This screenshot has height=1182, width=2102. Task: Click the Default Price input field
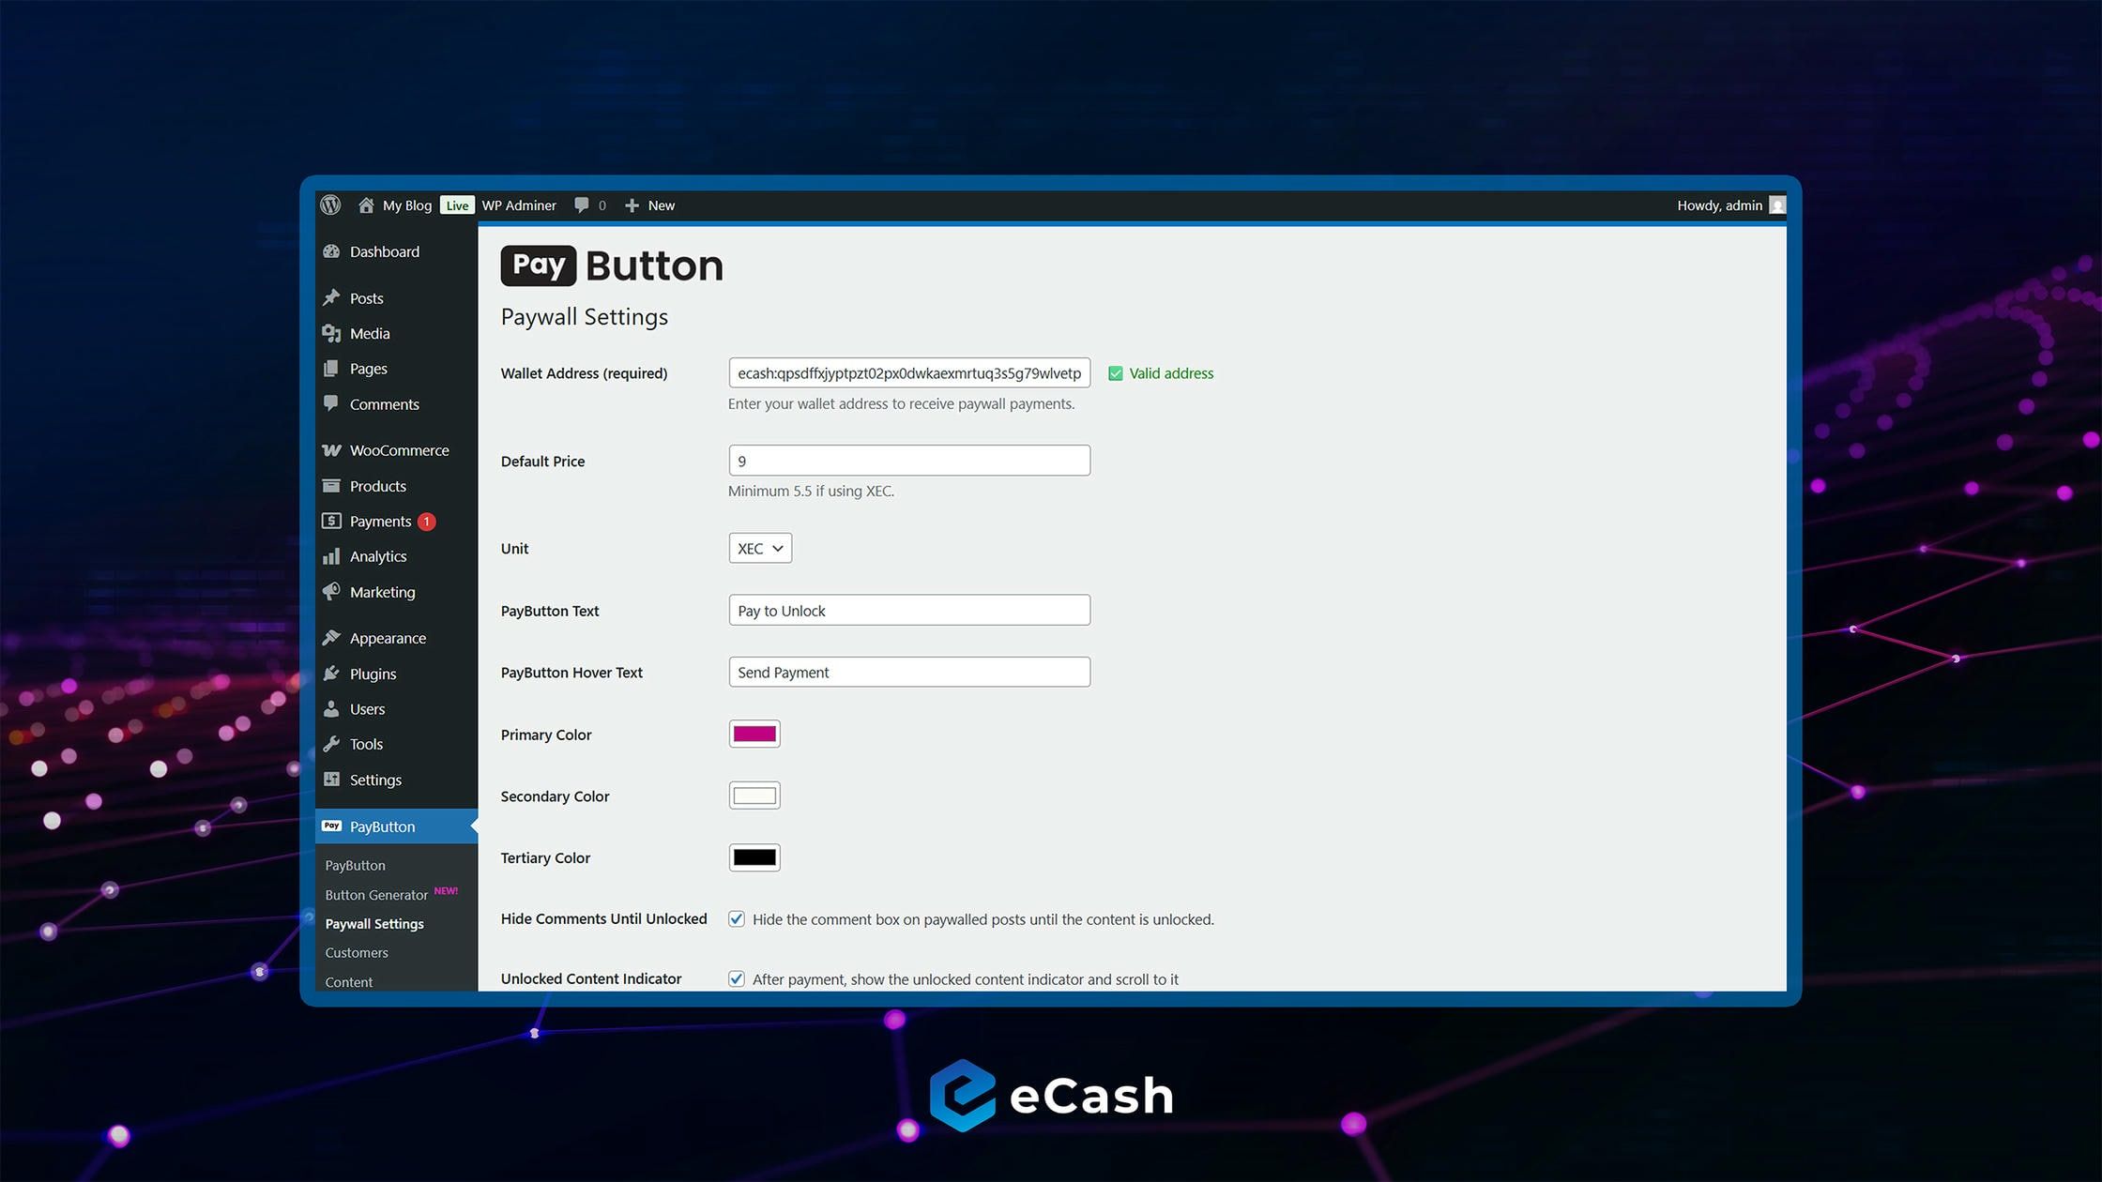909,461
